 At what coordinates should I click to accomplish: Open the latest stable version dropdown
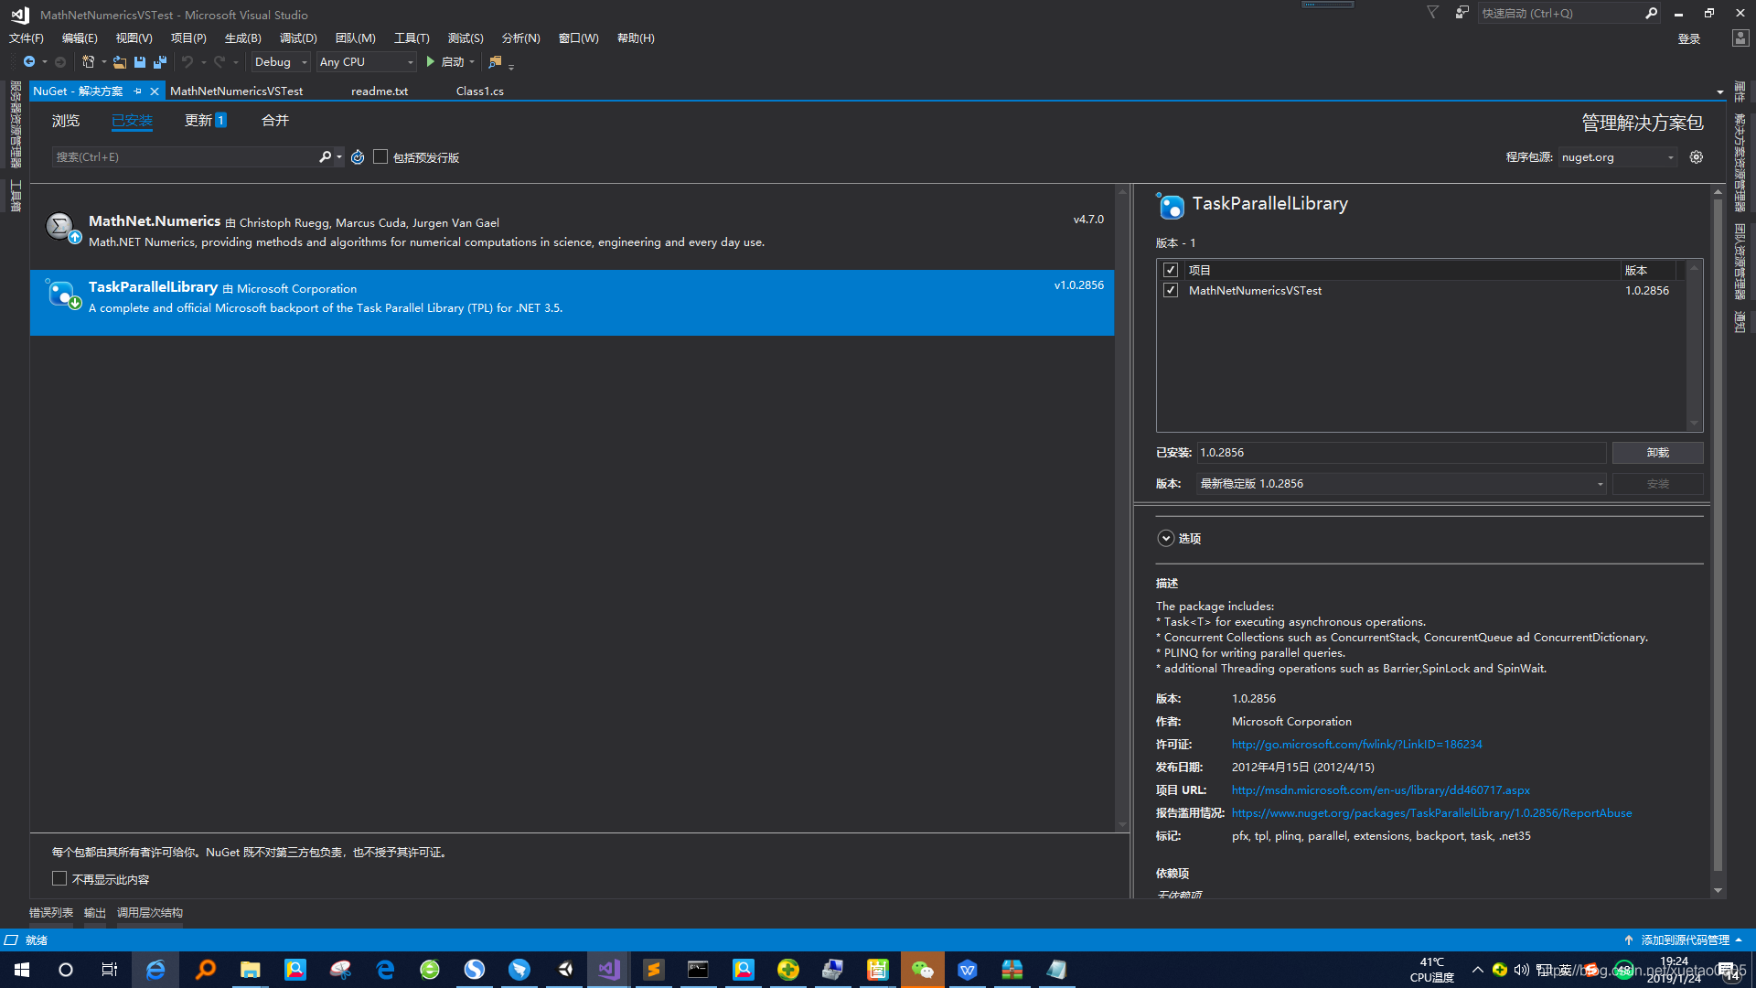[1401, 484]
